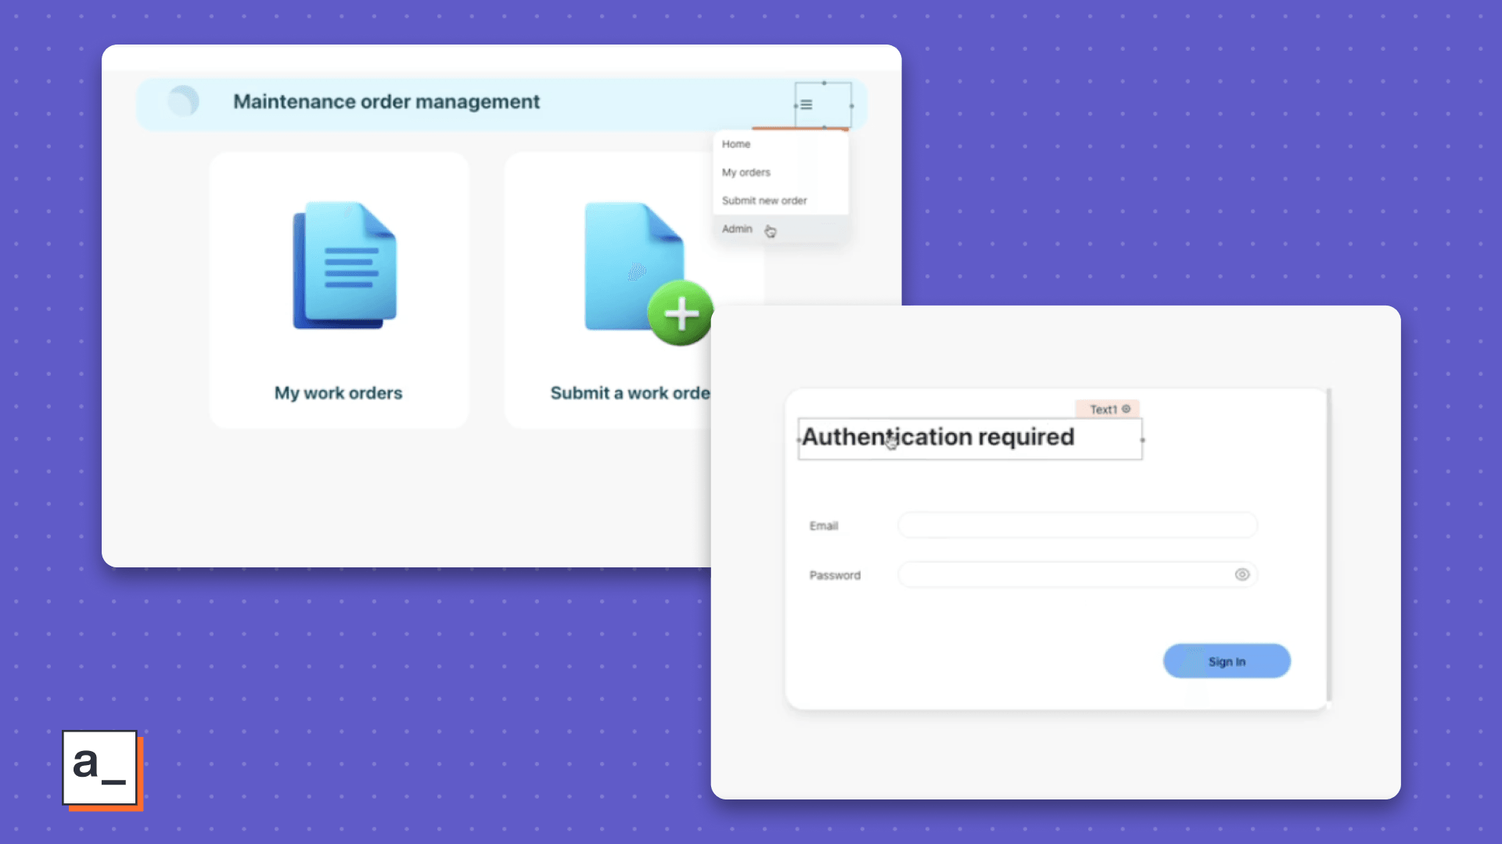Select Home from the dropdown menu

click(736, 145)
